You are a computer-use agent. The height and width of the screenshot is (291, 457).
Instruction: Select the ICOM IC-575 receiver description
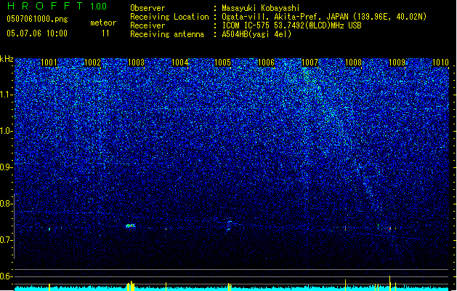click(291, 25)
